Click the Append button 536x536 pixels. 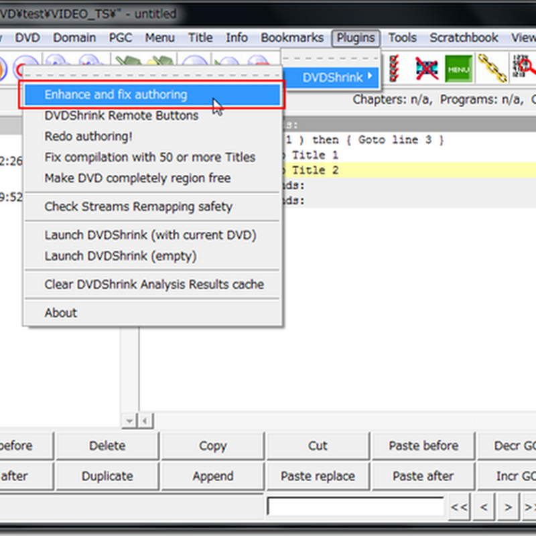(x=212, y=476)
